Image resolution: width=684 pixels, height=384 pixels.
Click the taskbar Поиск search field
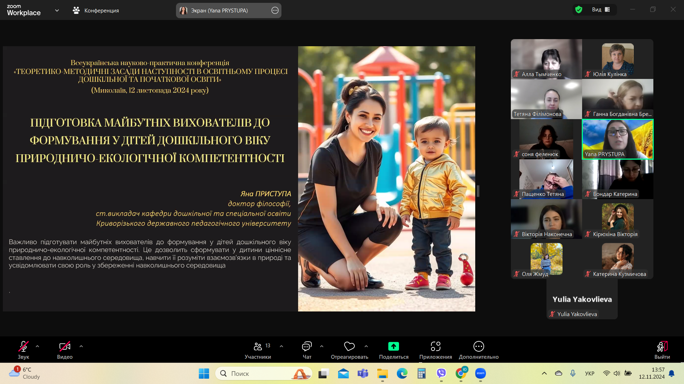[x=264, y=373]
